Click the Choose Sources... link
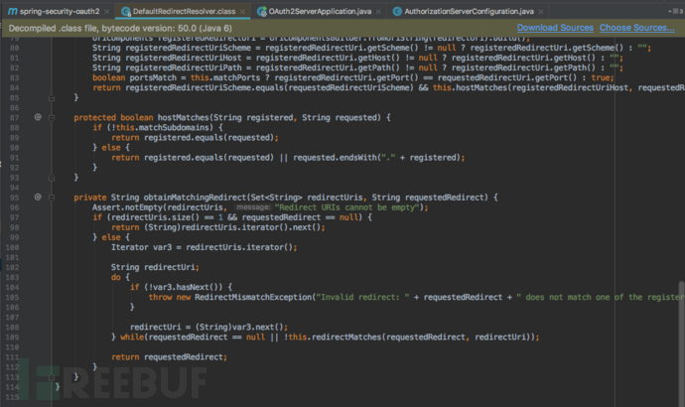This screenshot has height=407, width=685. tap(637, 28)
